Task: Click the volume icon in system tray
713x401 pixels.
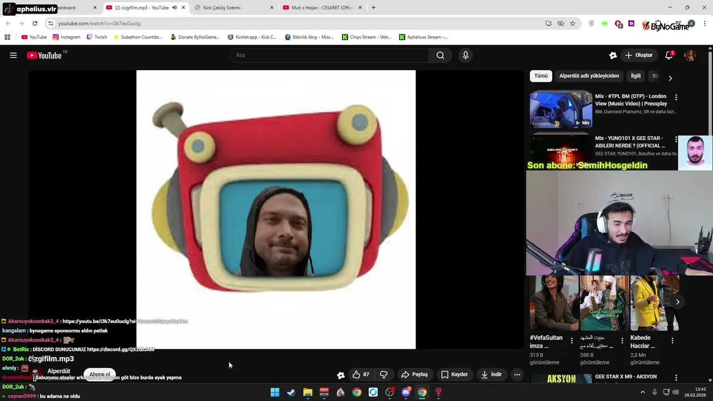Action: [676, 392]
